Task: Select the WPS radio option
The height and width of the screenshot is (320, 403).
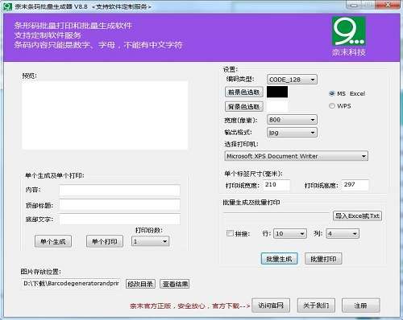Action: tap(332, 106)
